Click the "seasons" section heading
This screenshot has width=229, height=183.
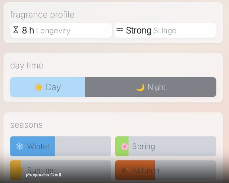tap(26, 125)
